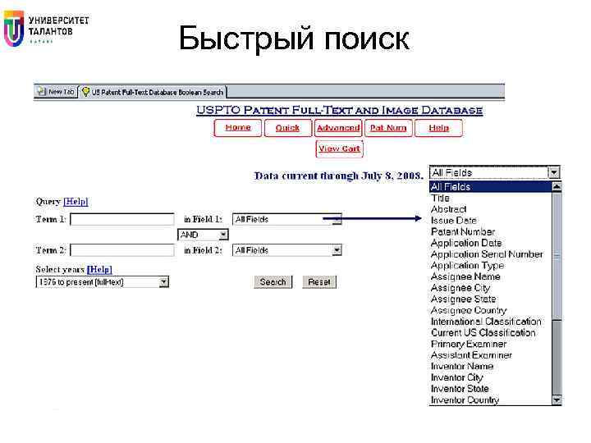Click the lightbulb icon on the patent tab

(x=85, y=92)
